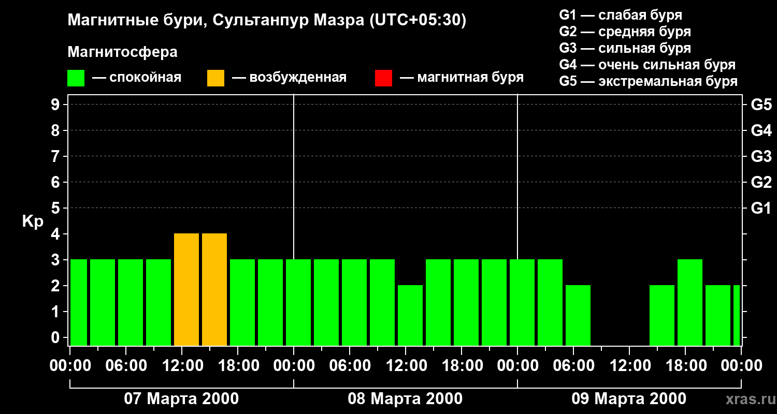Select the '09 Марта 2000' date label
Viewport: 777px width, 414px height.
pos(629,399)
